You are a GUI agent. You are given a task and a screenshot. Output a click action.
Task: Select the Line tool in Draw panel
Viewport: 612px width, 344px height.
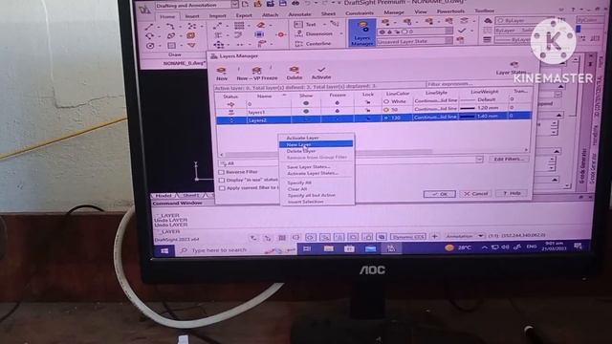(149, 27)
